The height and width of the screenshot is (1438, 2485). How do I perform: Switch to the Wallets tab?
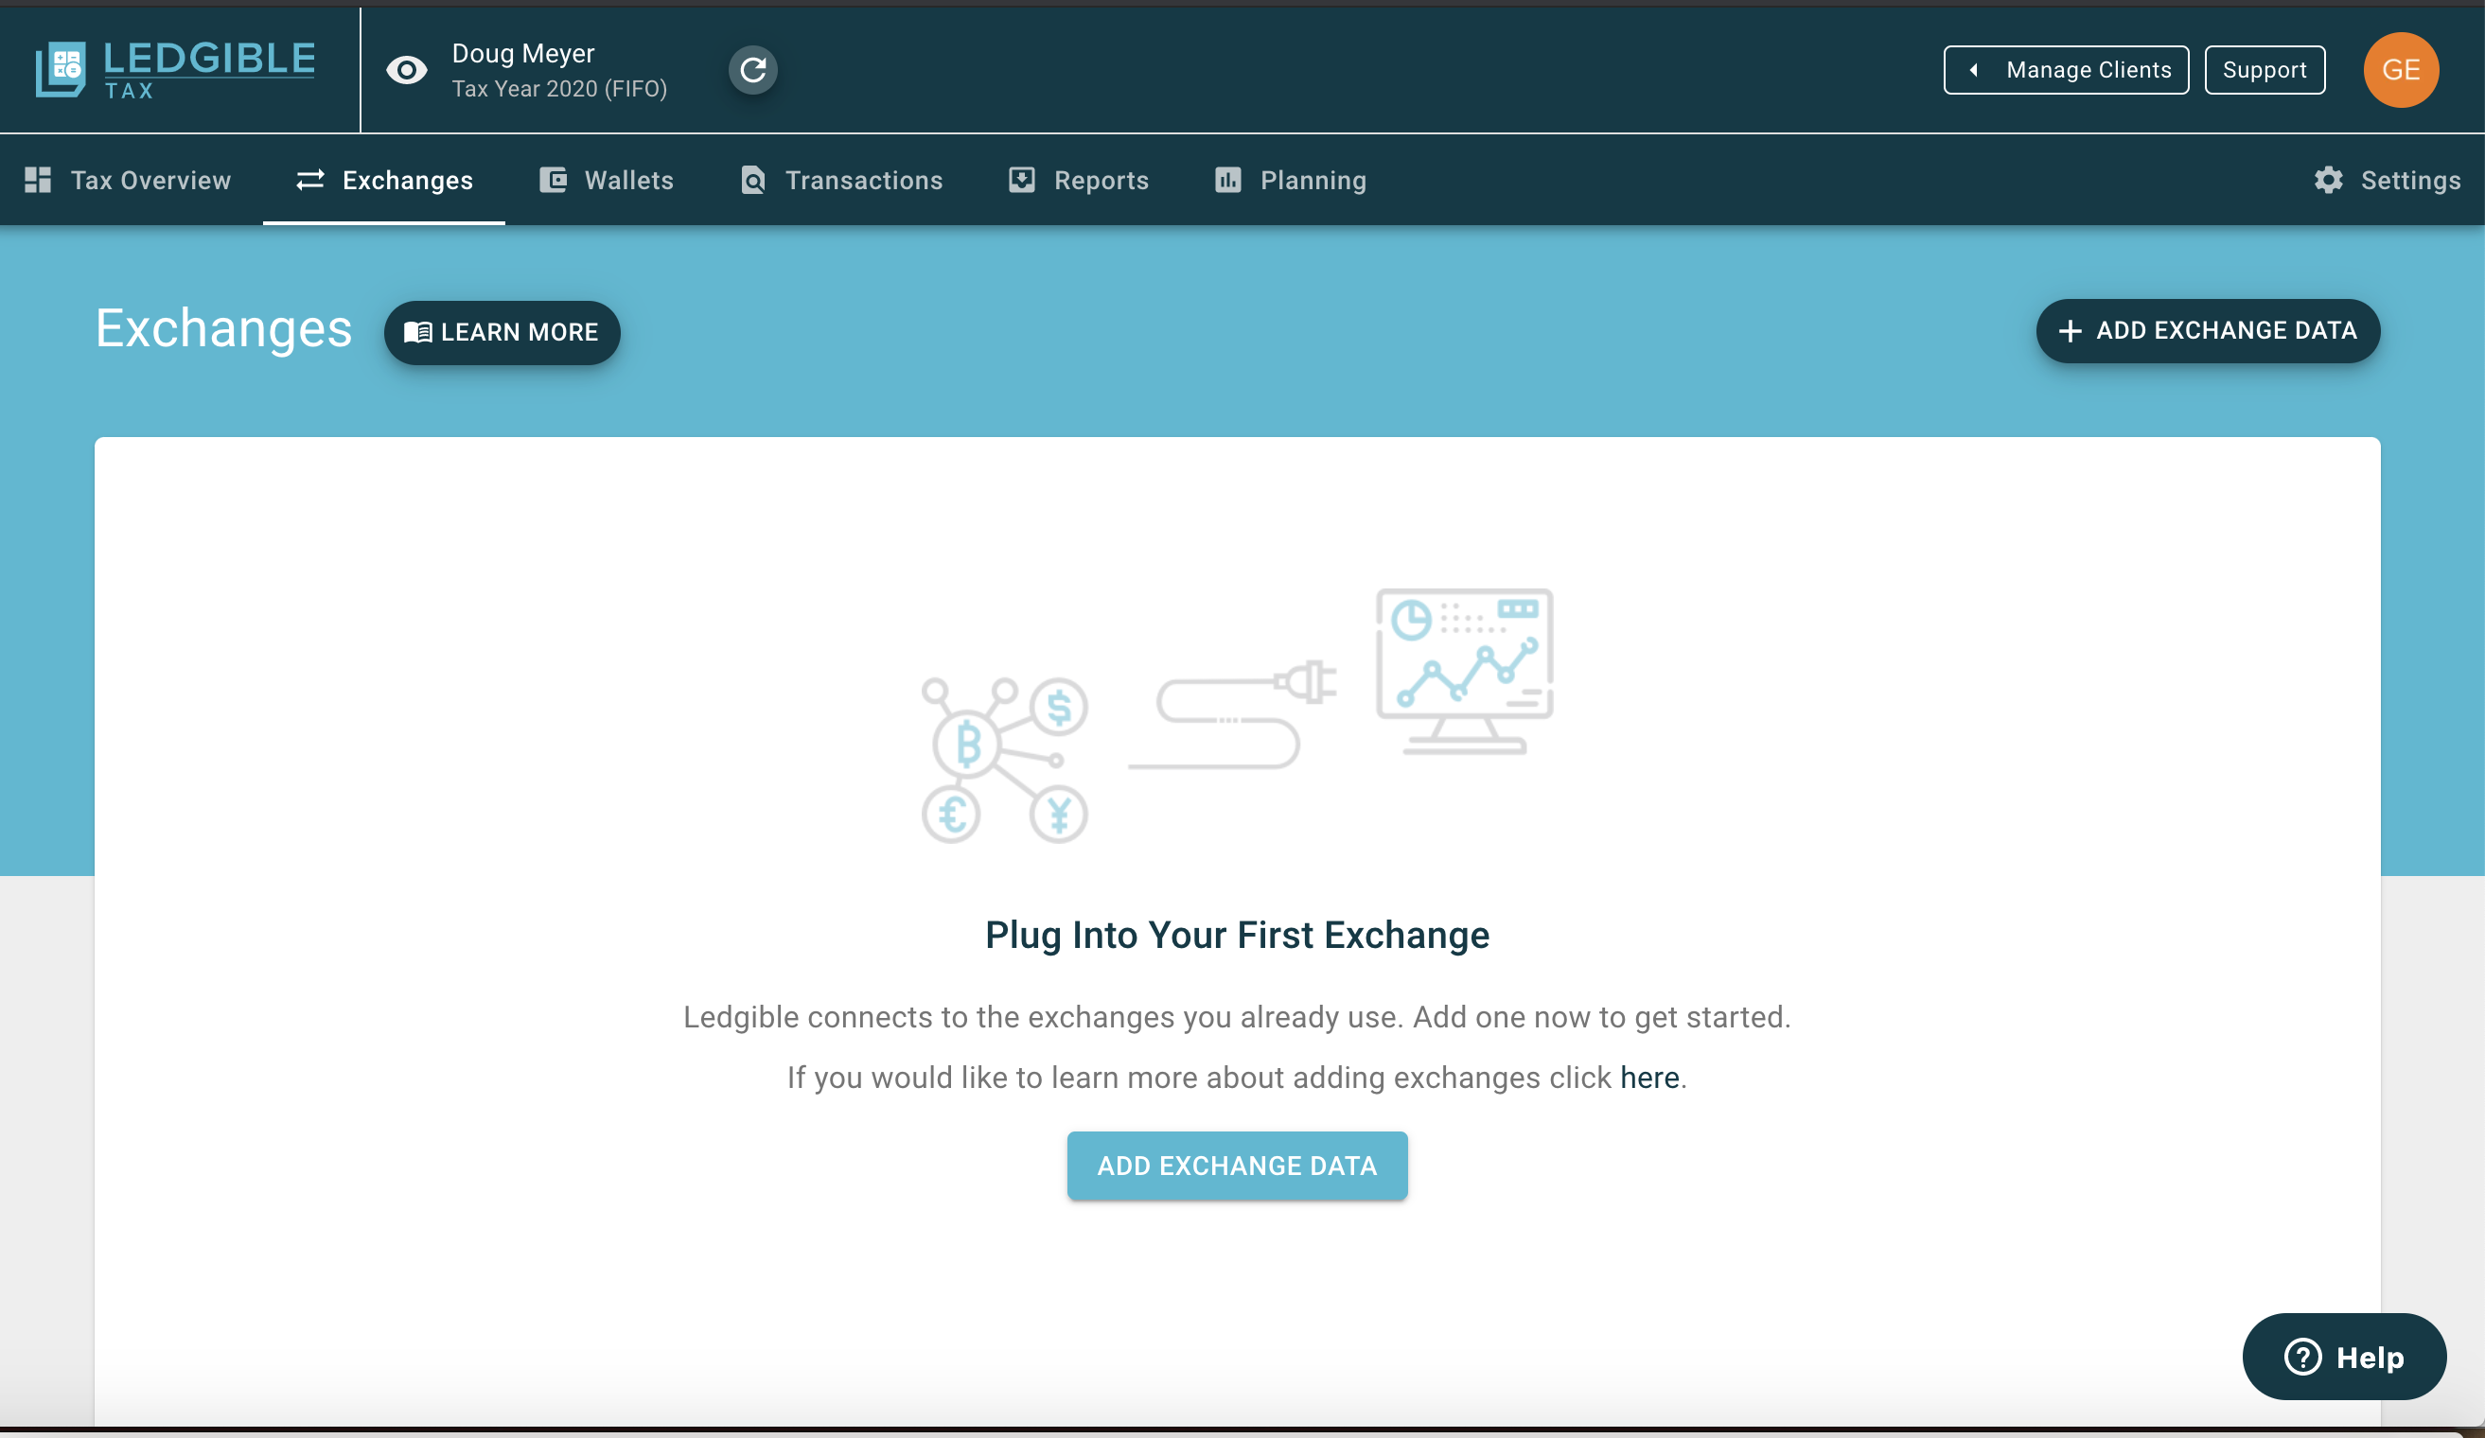pos(607,181)
